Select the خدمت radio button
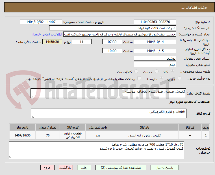The width and height of the screenshot is (215, 175). [x=157, y=71]
